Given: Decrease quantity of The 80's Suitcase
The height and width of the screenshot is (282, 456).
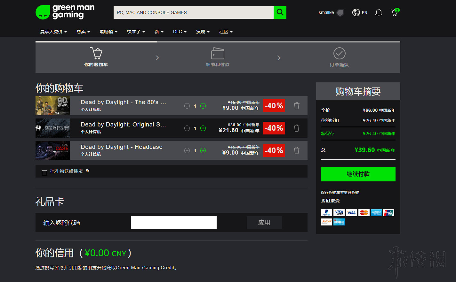Looking at the screenshot, I should coord(187,106).
